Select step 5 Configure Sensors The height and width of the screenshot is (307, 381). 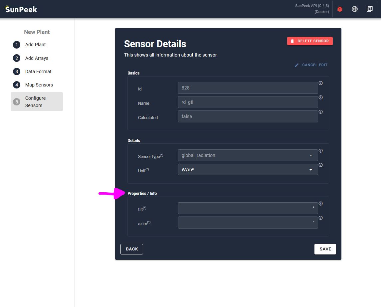37,101
